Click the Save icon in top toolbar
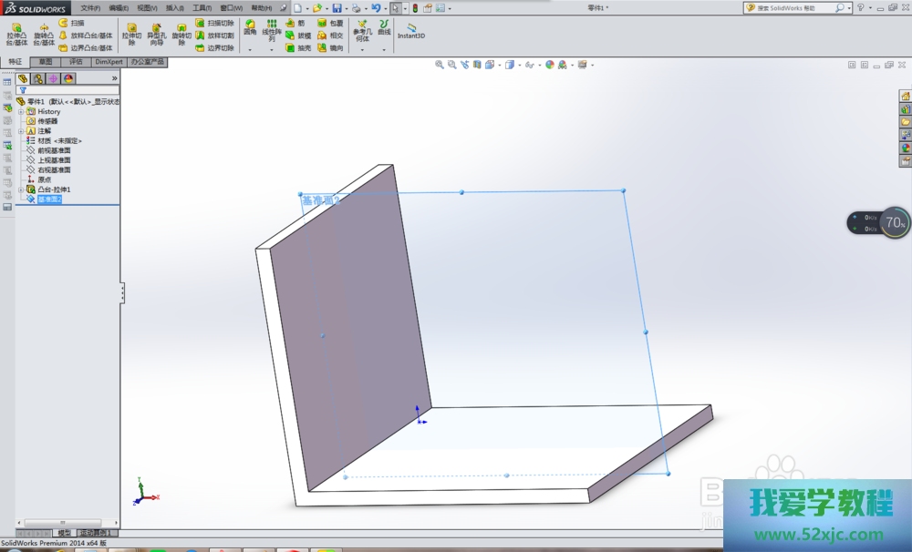912x552 pixels. click(x=337, y=7)
